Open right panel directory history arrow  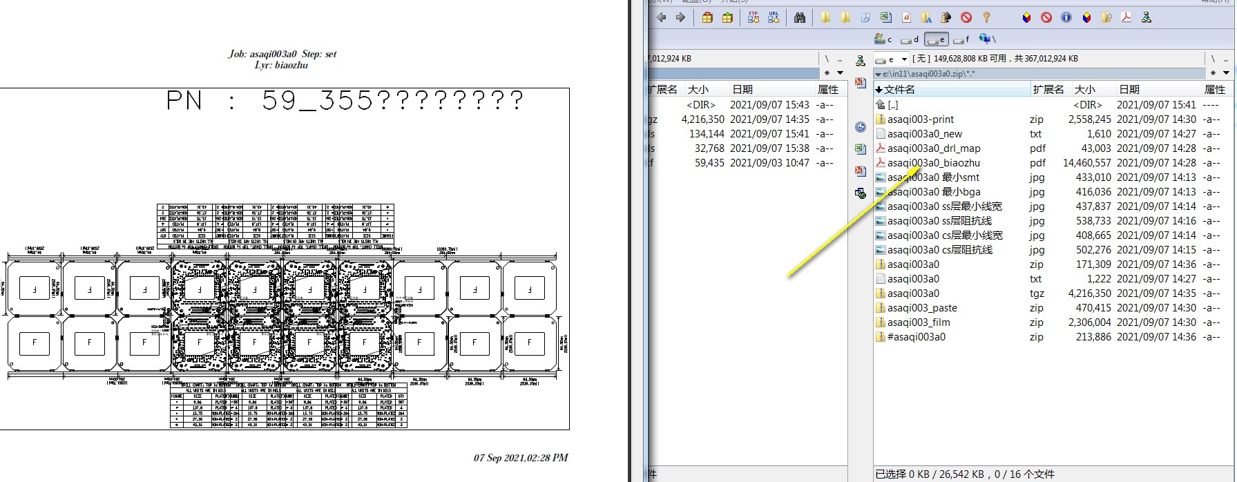click(1226, 73)
